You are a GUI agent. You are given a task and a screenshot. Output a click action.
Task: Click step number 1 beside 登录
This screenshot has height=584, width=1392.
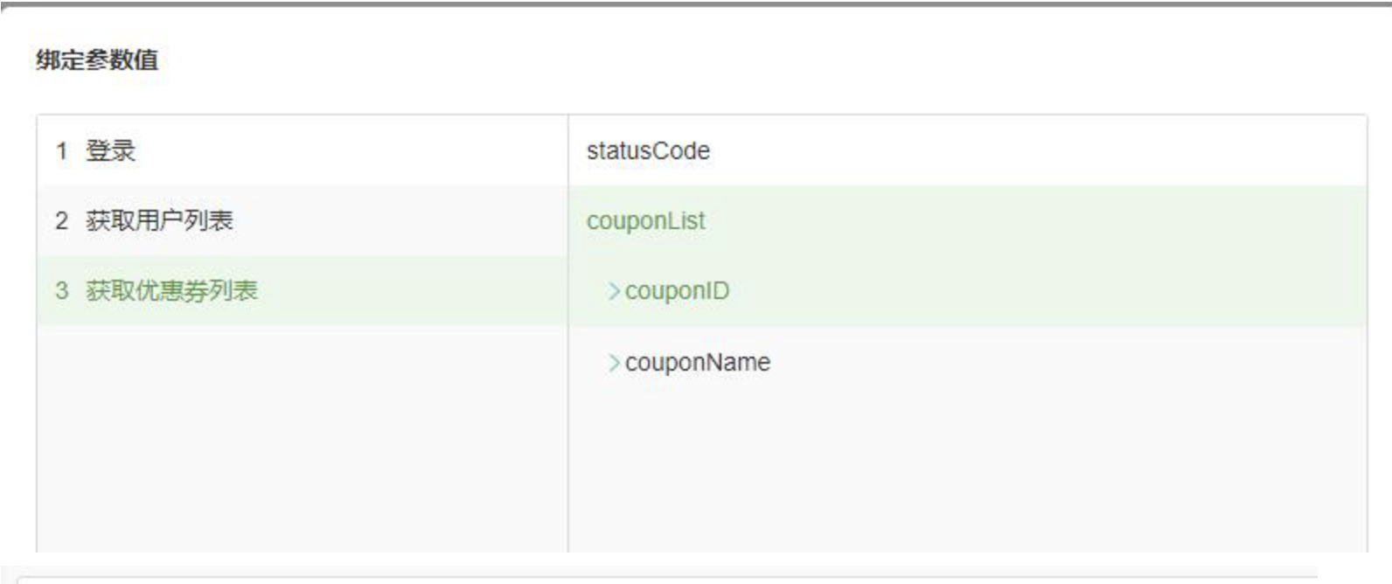coord(61,151)
